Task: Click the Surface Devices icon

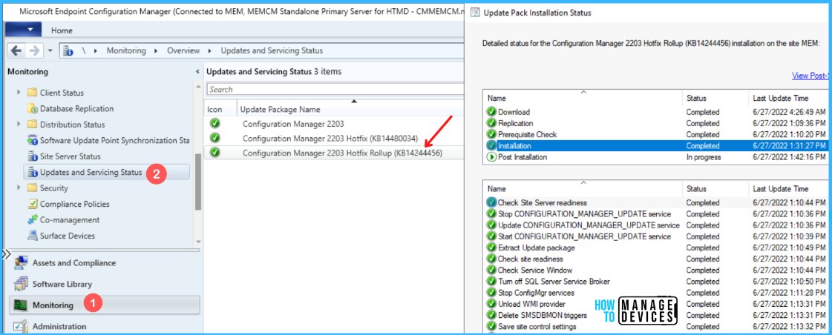Action: point(32,236)
